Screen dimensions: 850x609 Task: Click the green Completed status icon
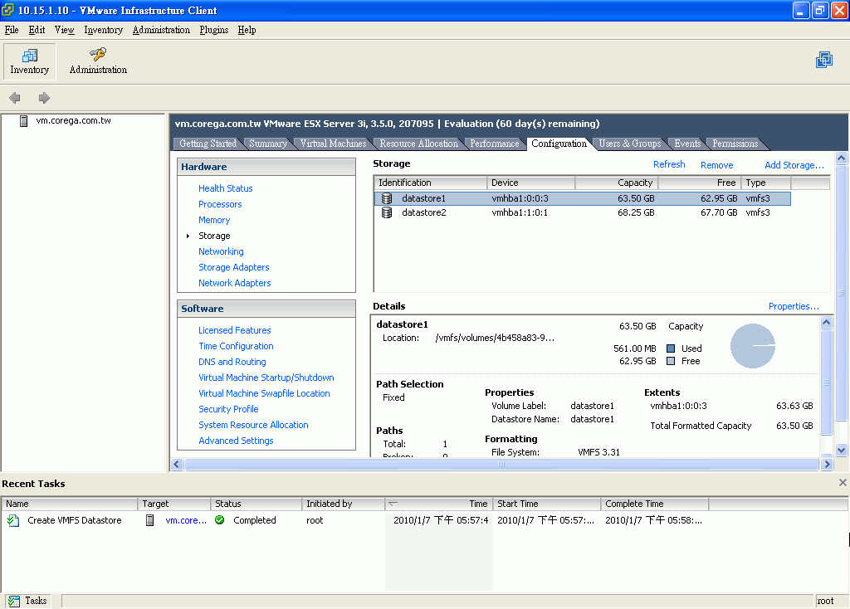click(x=219, y=520)
